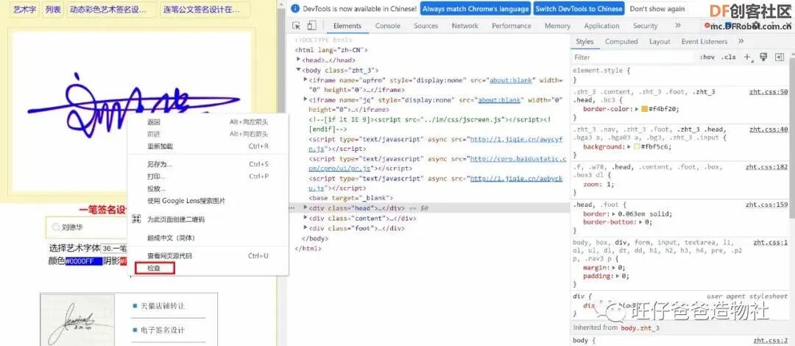Dismiss banner with Don't show again
This screenshot has height=346, width=795.
[657, 9]
